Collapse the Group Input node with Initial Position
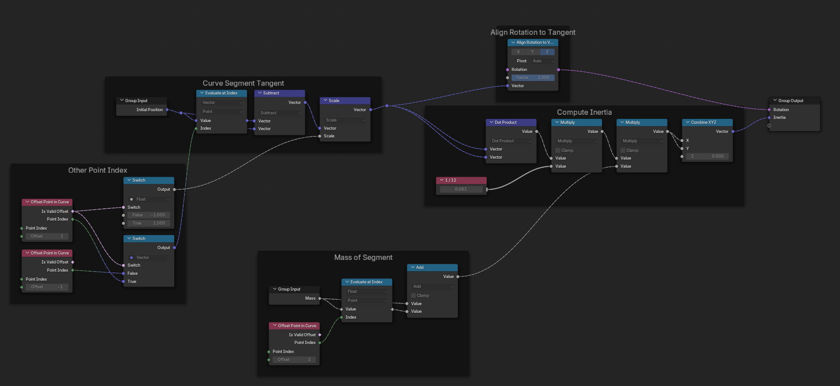Viewport: 840px width, 386px height. click(122, 100)
